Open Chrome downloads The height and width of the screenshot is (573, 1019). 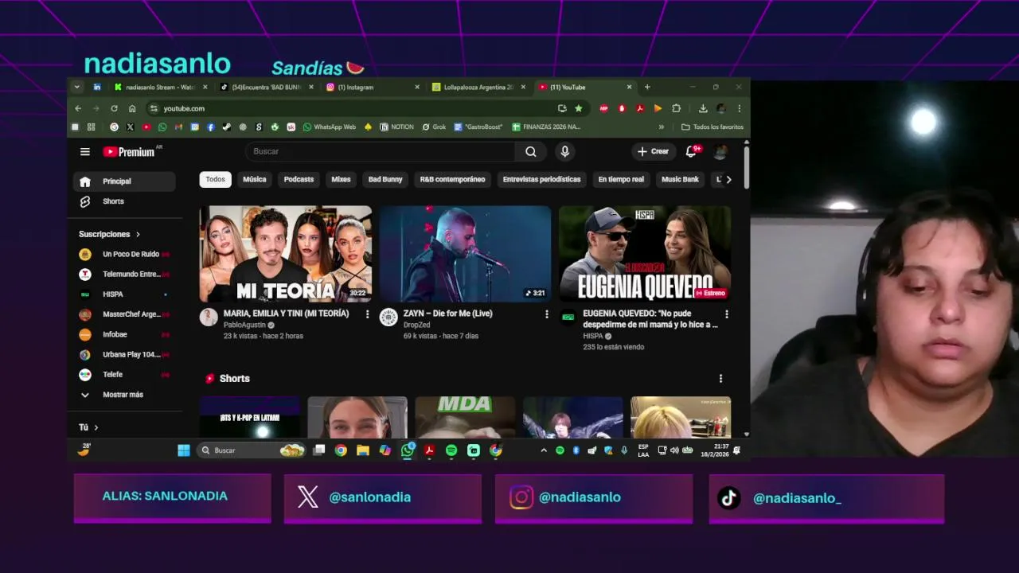coord(703,108)
